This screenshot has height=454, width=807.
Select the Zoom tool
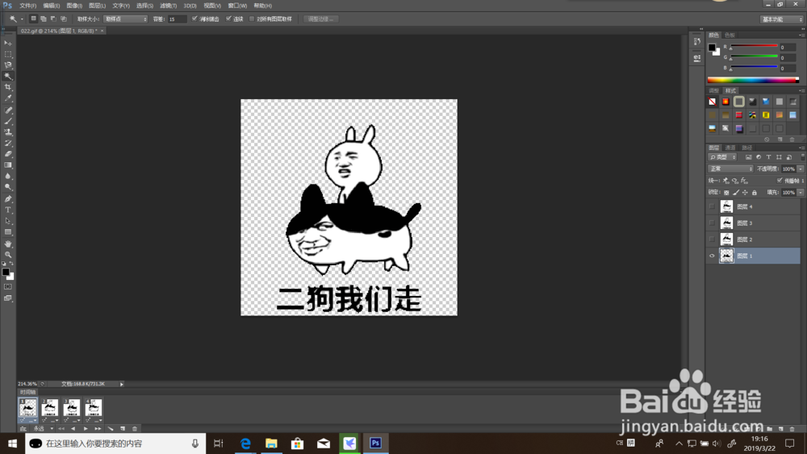tap(8, 255)
